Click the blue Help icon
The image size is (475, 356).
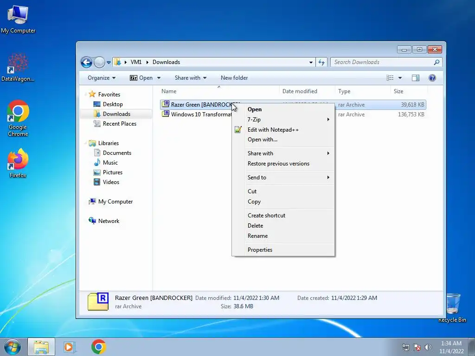tap(432, 78)
